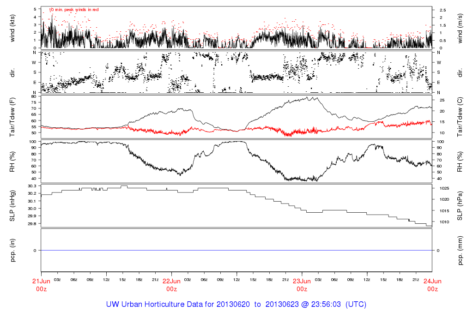Click the '23Jun 00z' date label
Image resolution: width=473 pixels, height=323 pixels.
point(302,285)
